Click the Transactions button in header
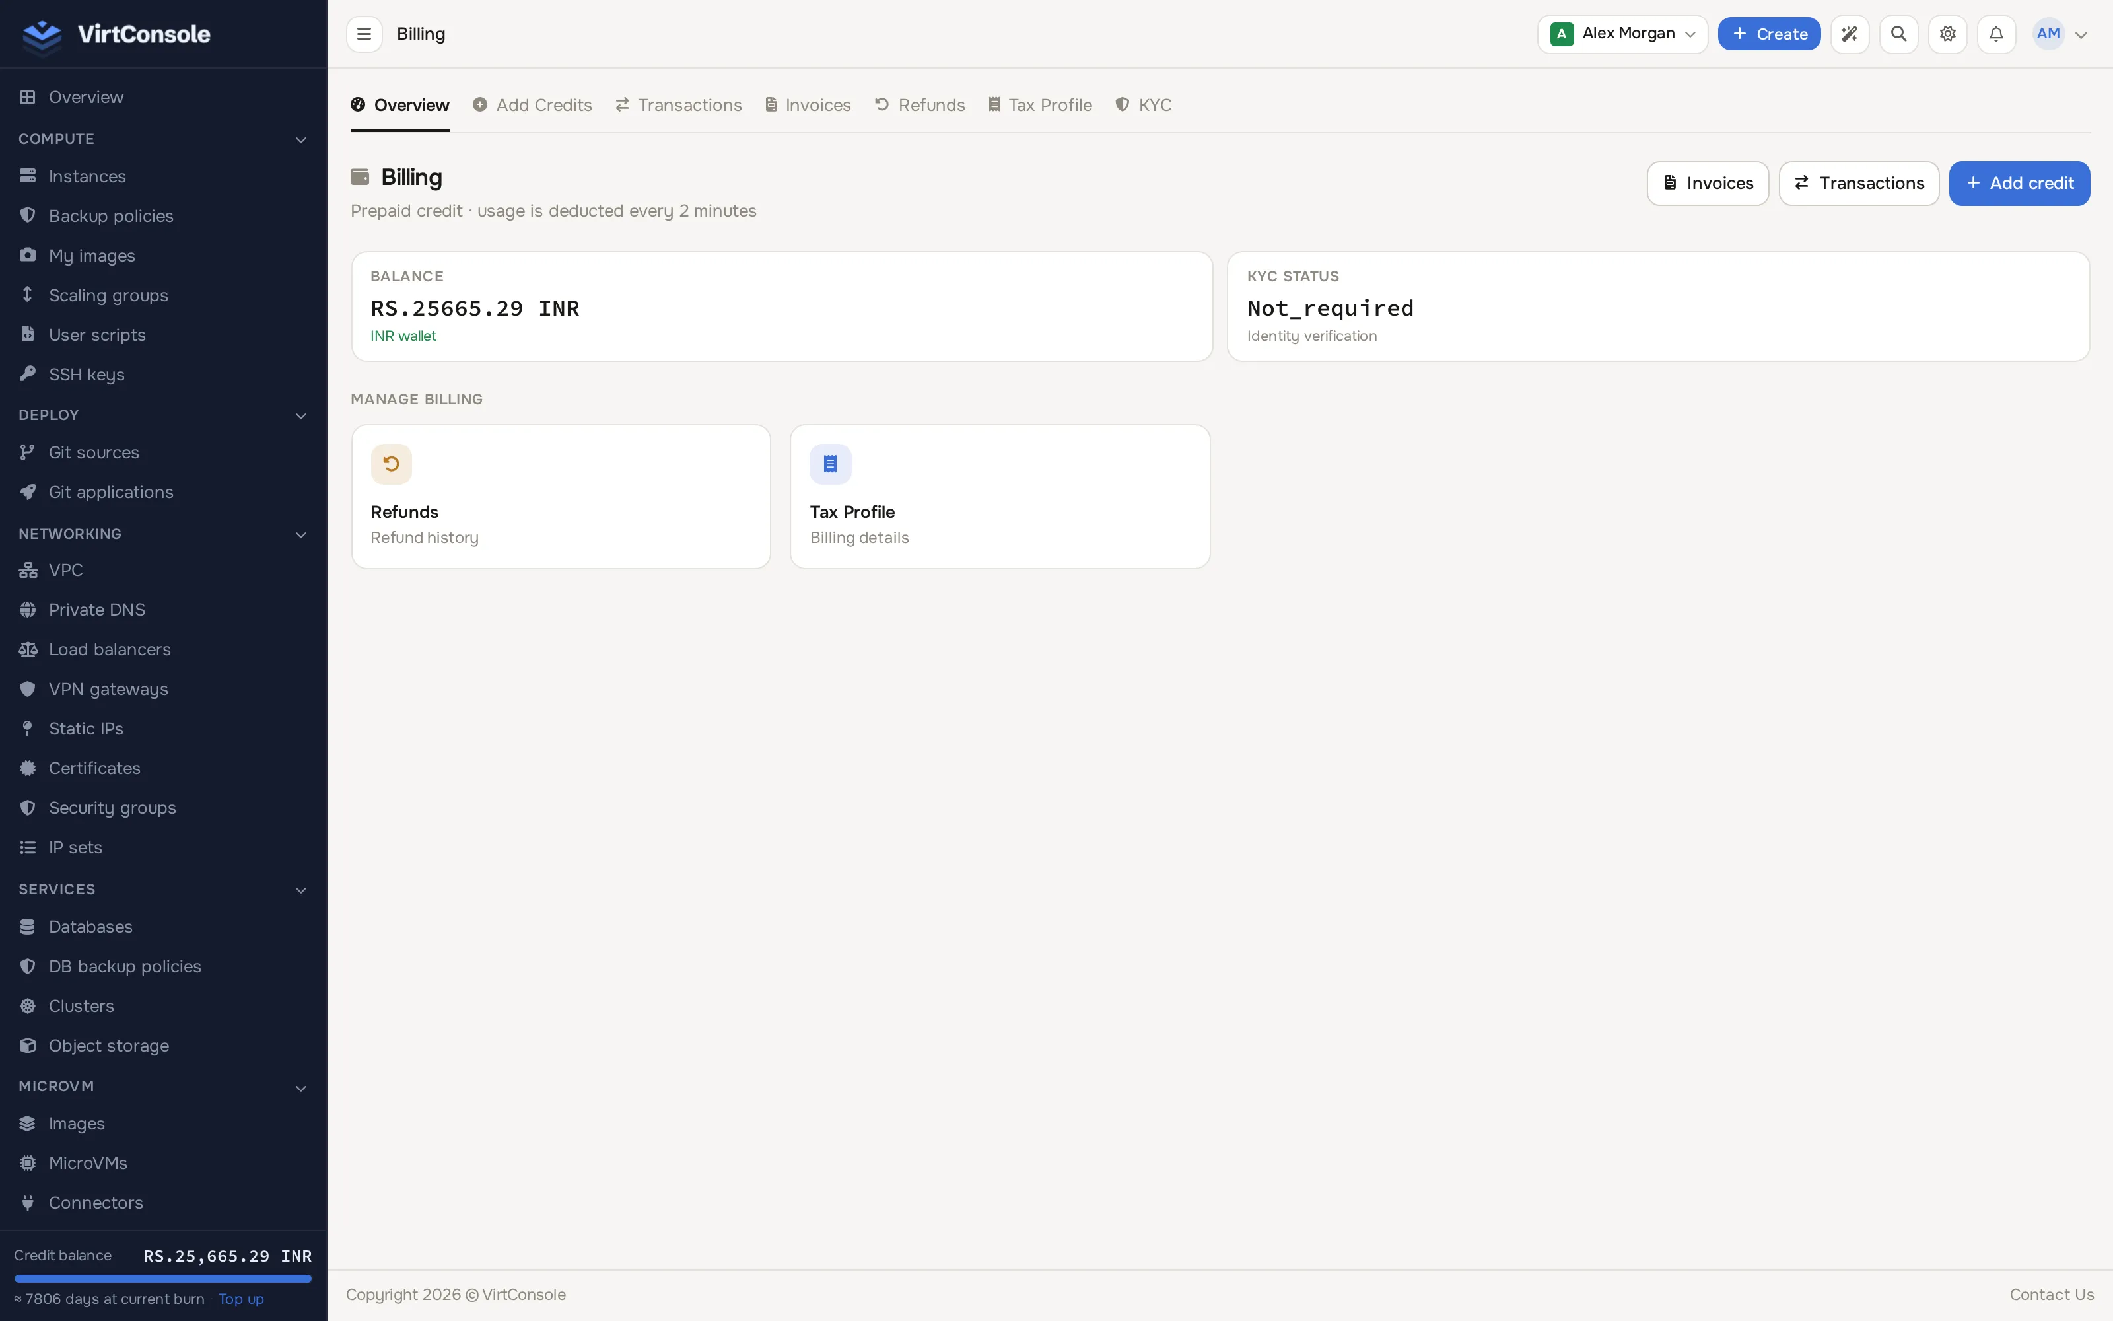Viewport: 2113px width, 1321px height. [x=1859, y=184]
